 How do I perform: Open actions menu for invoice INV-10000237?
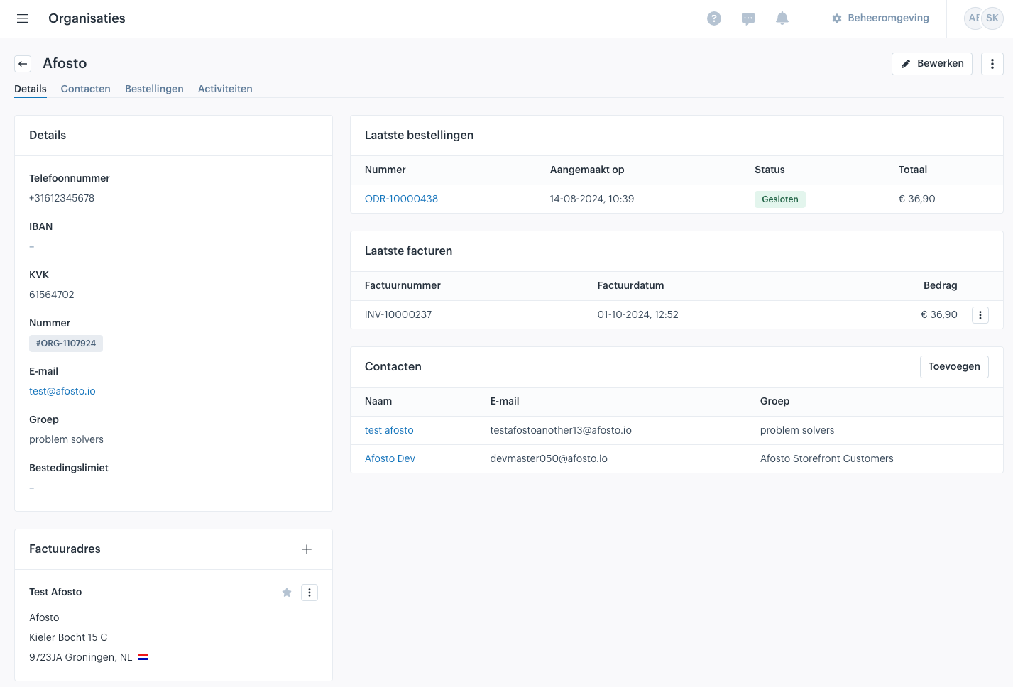tap(980, 315)
